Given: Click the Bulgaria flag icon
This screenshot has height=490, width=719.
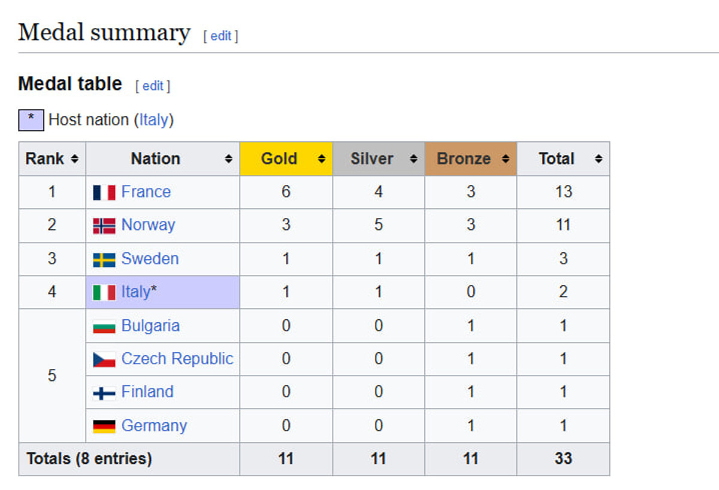Looking at the screenshot, I should pos(104,326).
